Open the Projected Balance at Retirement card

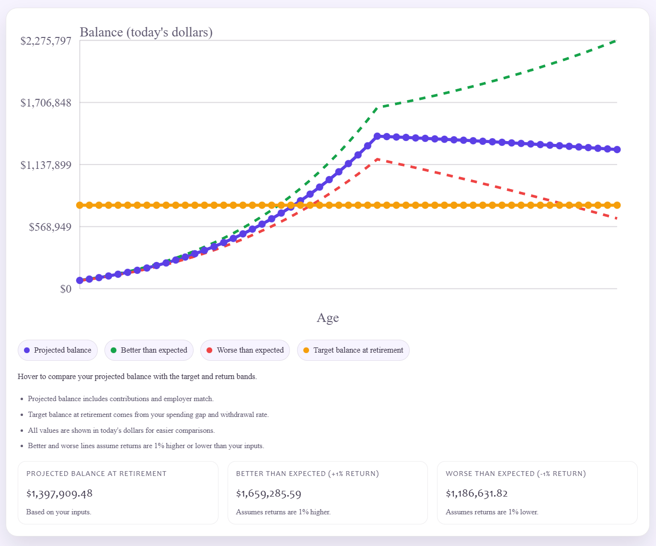tap(118, 492)
